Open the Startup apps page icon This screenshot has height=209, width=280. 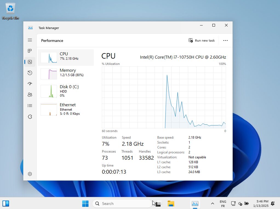pyautogui.click(x=30, y=84)
